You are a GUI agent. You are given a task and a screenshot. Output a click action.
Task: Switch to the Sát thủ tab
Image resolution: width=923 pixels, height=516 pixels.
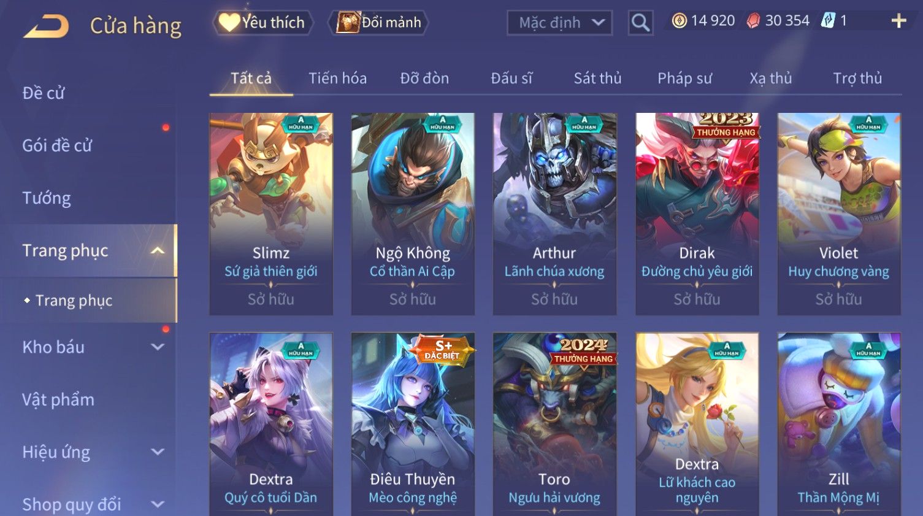(597, 78)
